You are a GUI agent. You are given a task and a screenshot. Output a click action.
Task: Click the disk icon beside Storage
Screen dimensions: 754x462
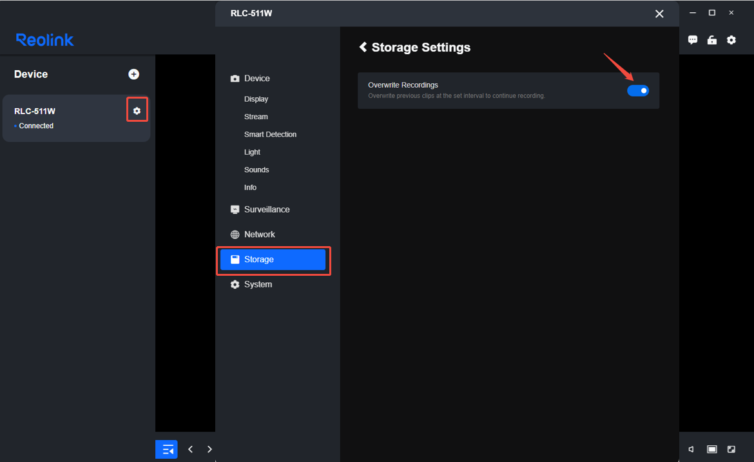point(235,260)
